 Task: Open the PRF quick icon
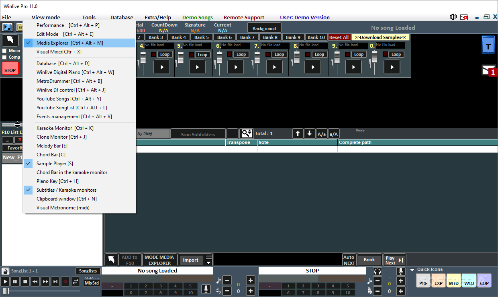[x=423, y=281]
